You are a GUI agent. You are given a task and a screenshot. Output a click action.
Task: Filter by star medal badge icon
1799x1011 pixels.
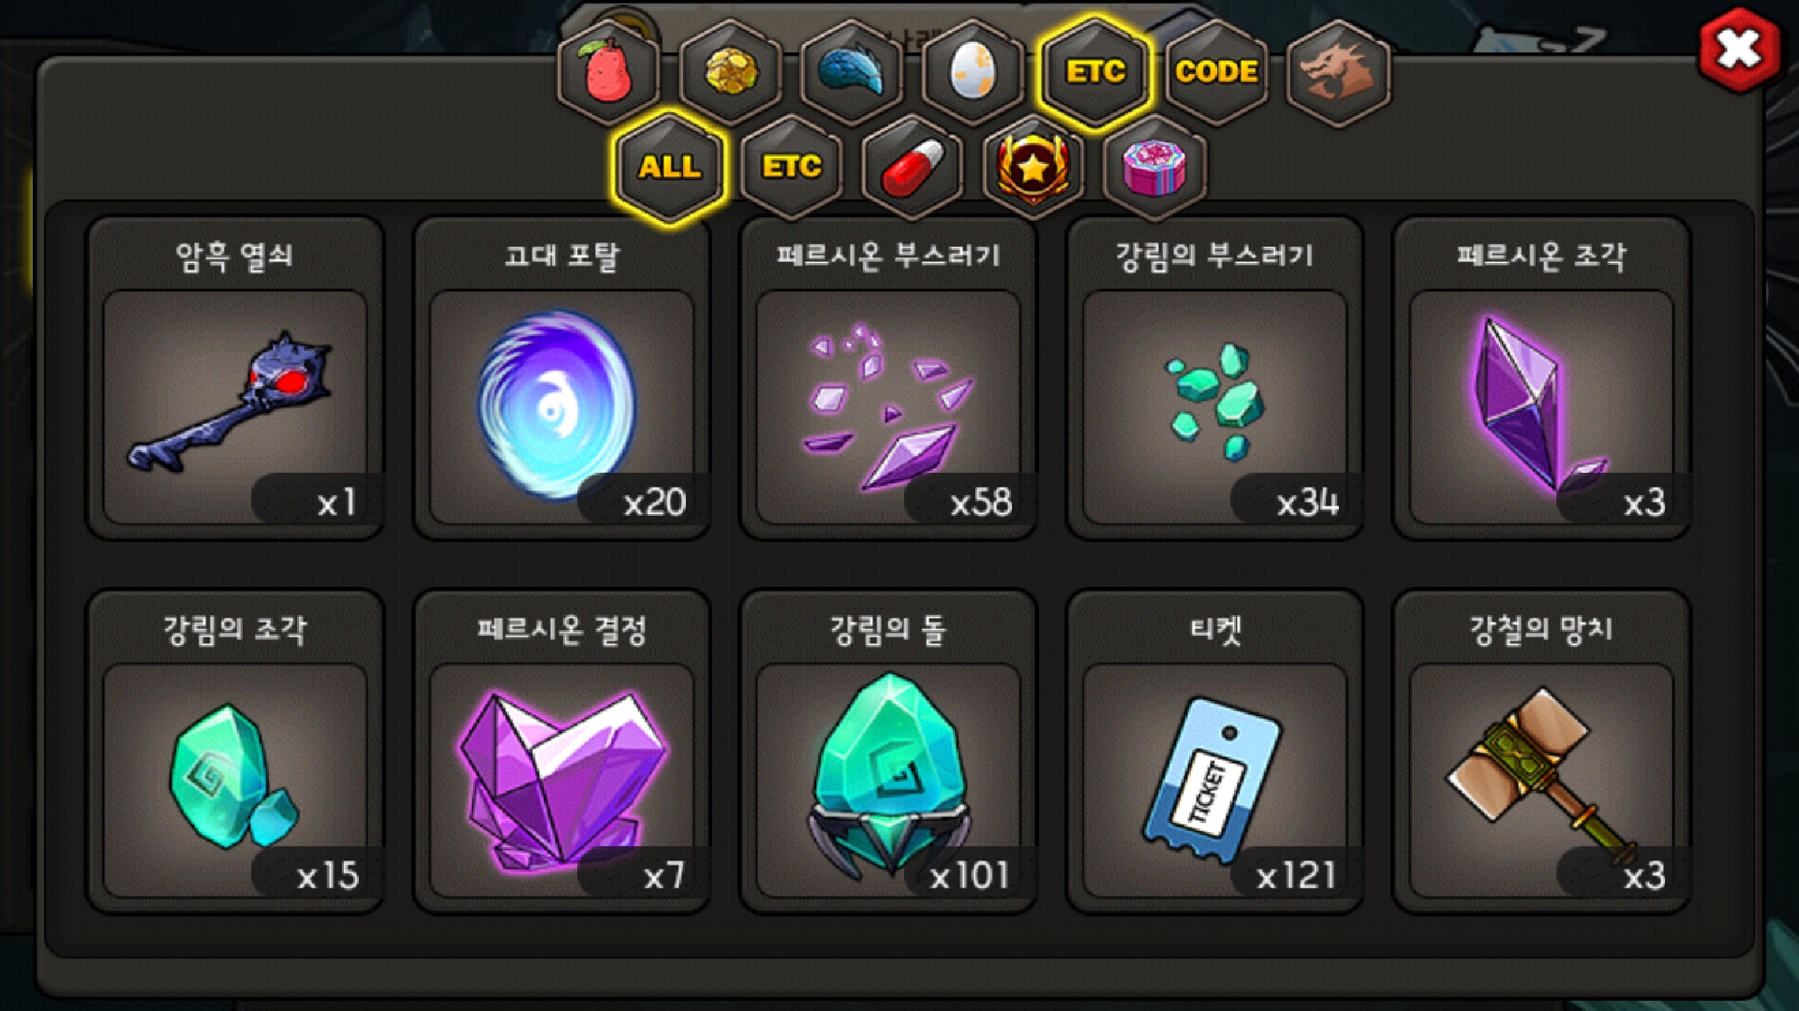[1033, 168]
